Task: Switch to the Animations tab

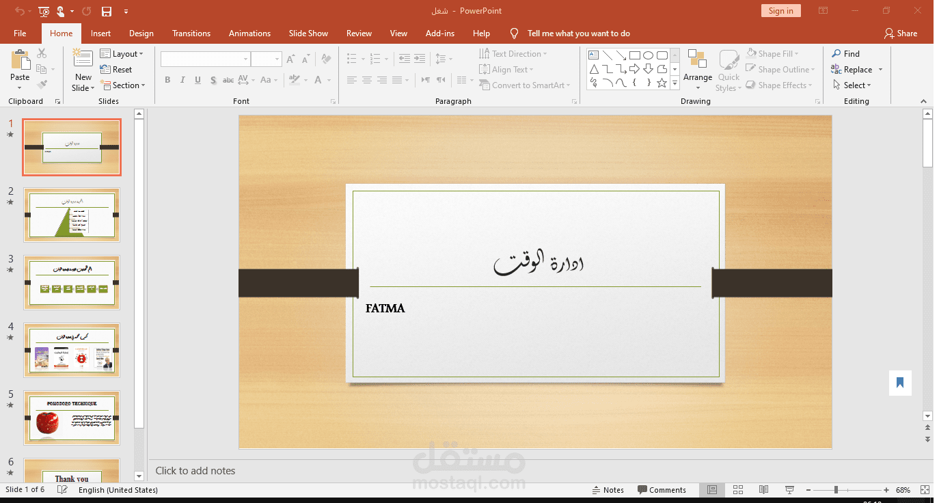Action: tap(249, 33)
